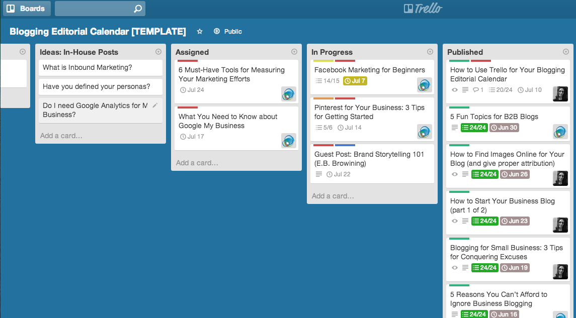Screen dimensions: 576x318
Task: Click the star icon beside the board title
Action: [200, 31]
